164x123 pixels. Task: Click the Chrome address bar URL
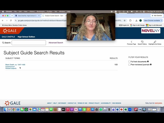(x=42, y=20)
